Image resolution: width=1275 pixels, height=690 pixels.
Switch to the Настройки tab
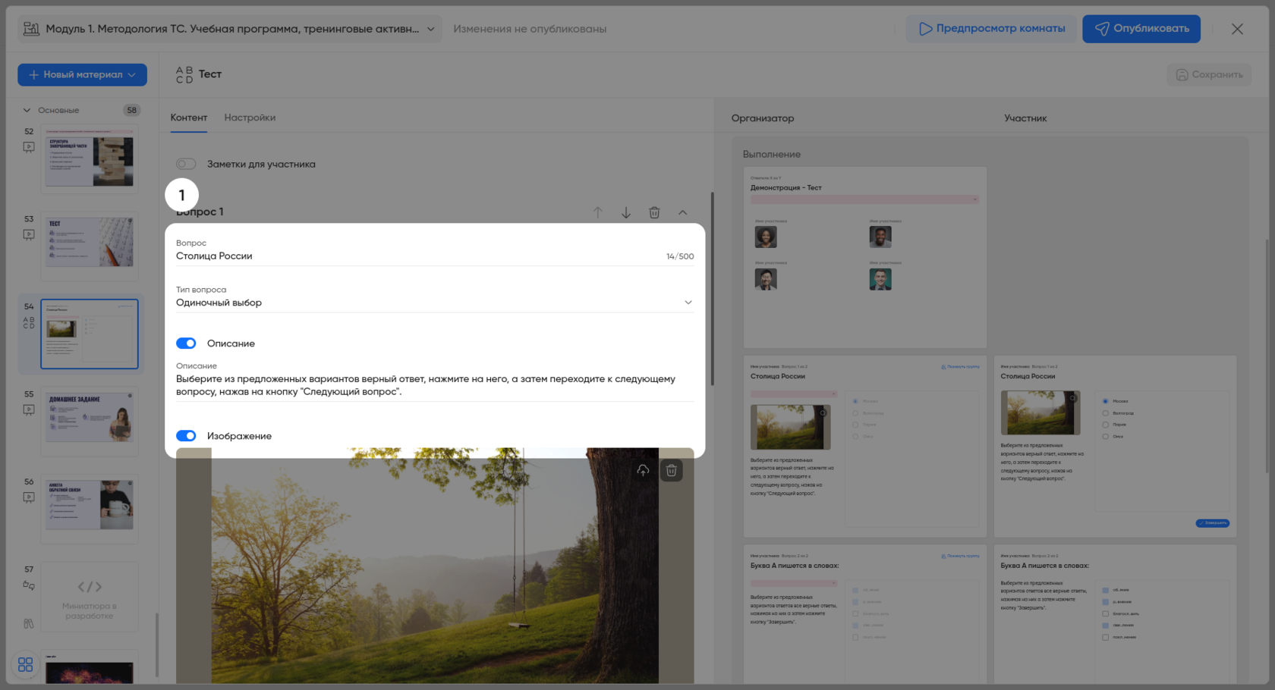pos(250,118)
